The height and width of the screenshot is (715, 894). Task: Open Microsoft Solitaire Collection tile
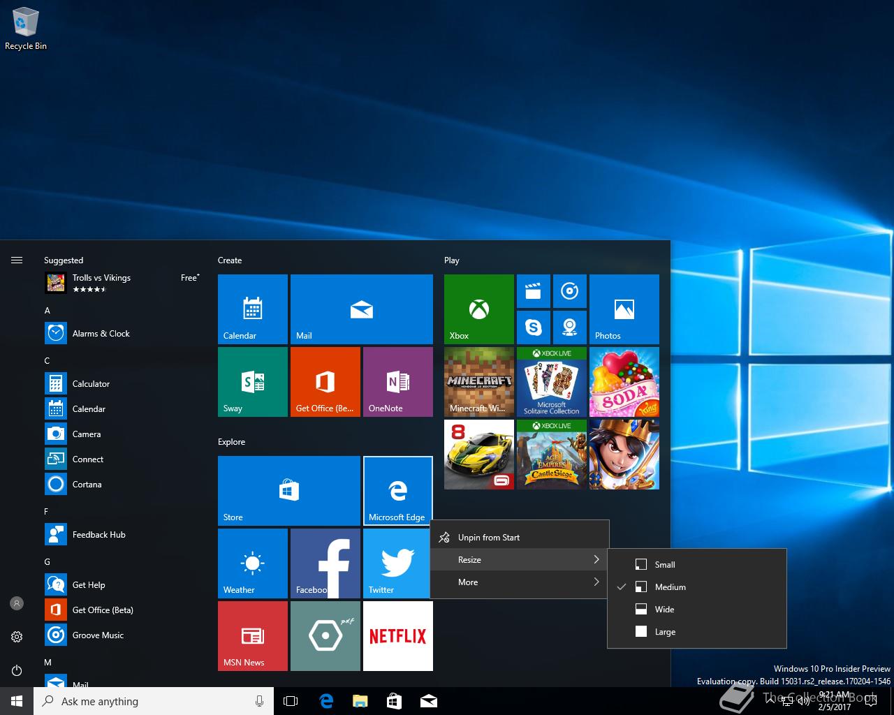552,382
